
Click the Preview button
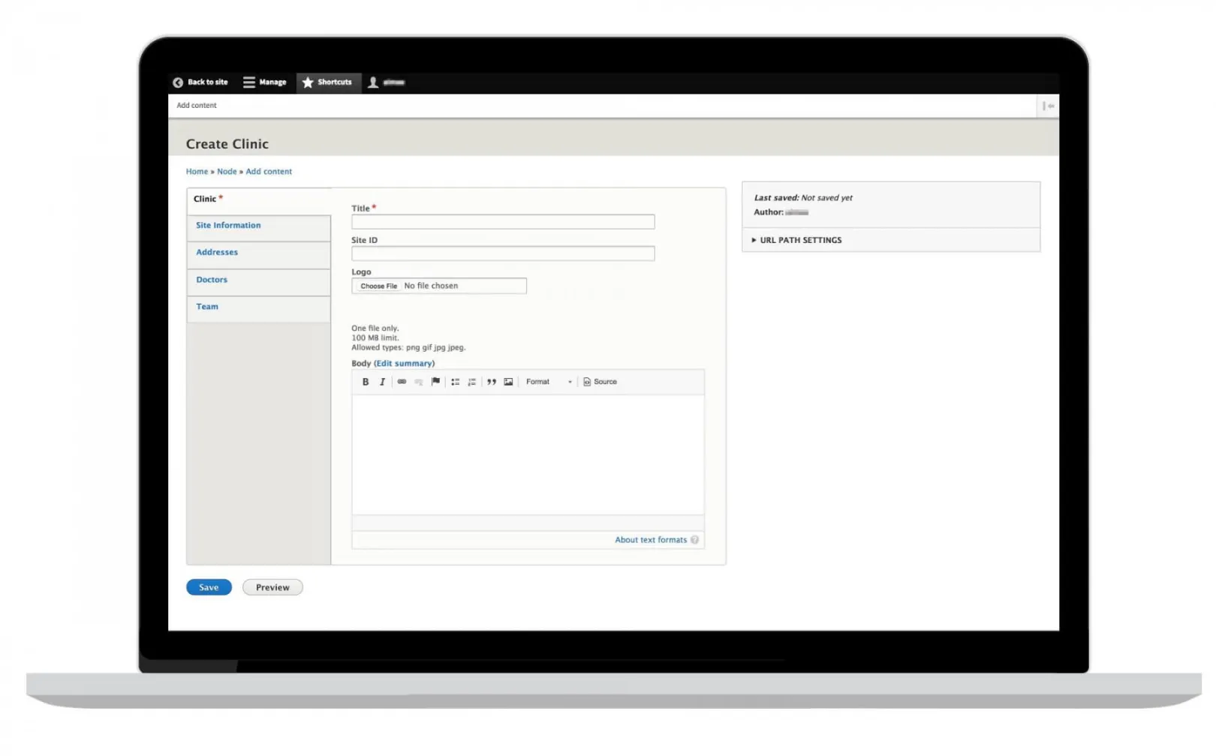click(x=272, y=587)
